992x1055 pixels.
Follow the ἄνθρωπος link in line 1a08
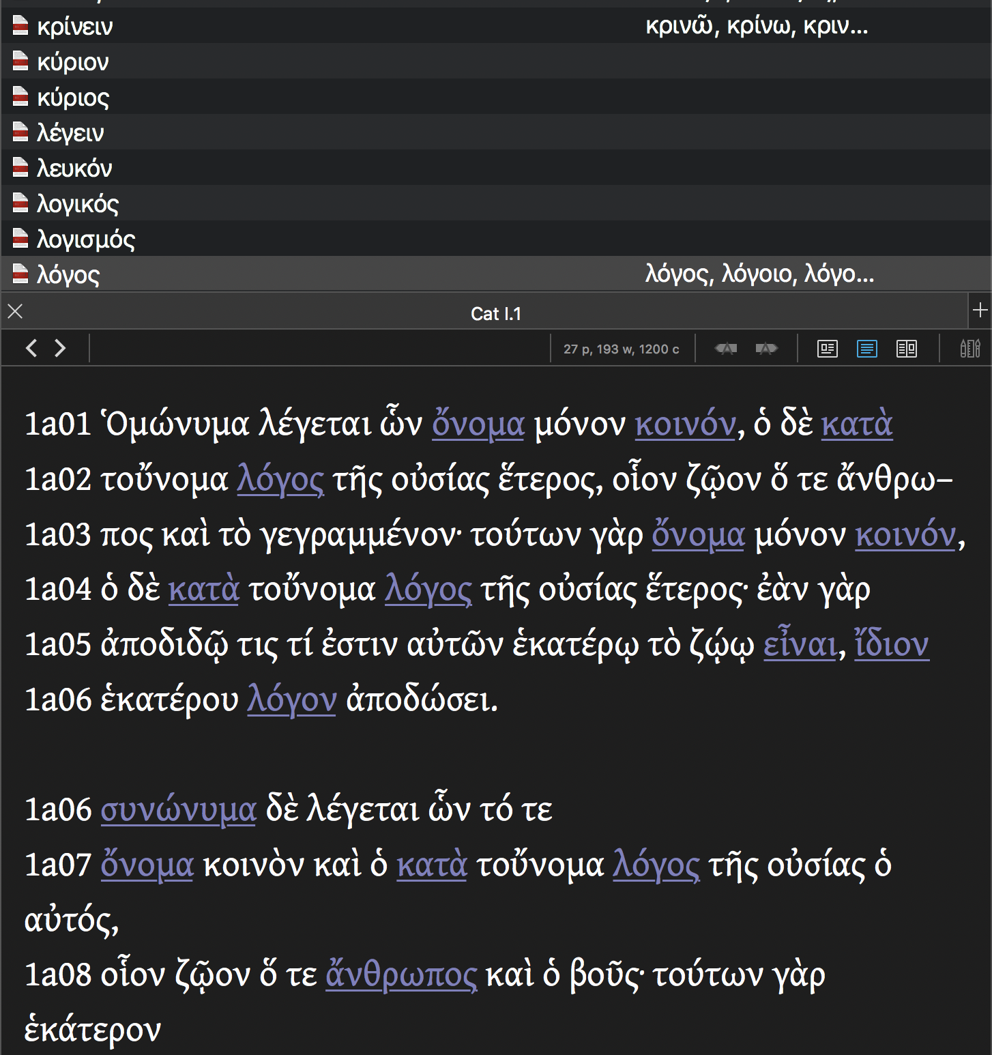point(401,974)
